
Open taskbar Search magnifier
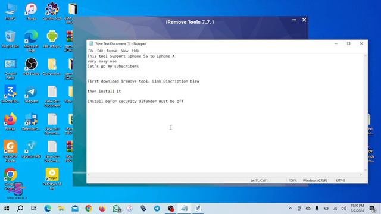20,209
